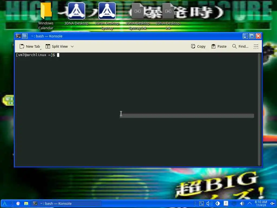Viewport: 277px width, 208px height.
Task: Click the show desktop icon at taskbar end
Action: point(272,204)
